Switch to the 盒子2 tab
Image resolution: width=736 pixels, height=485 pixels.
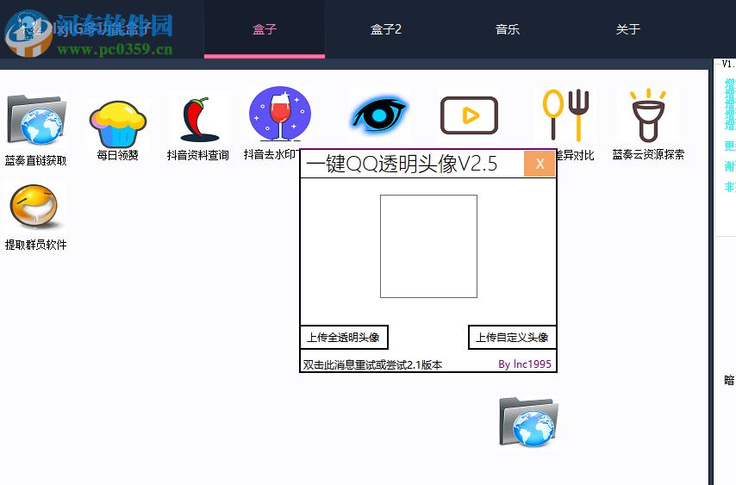[386, 29]
